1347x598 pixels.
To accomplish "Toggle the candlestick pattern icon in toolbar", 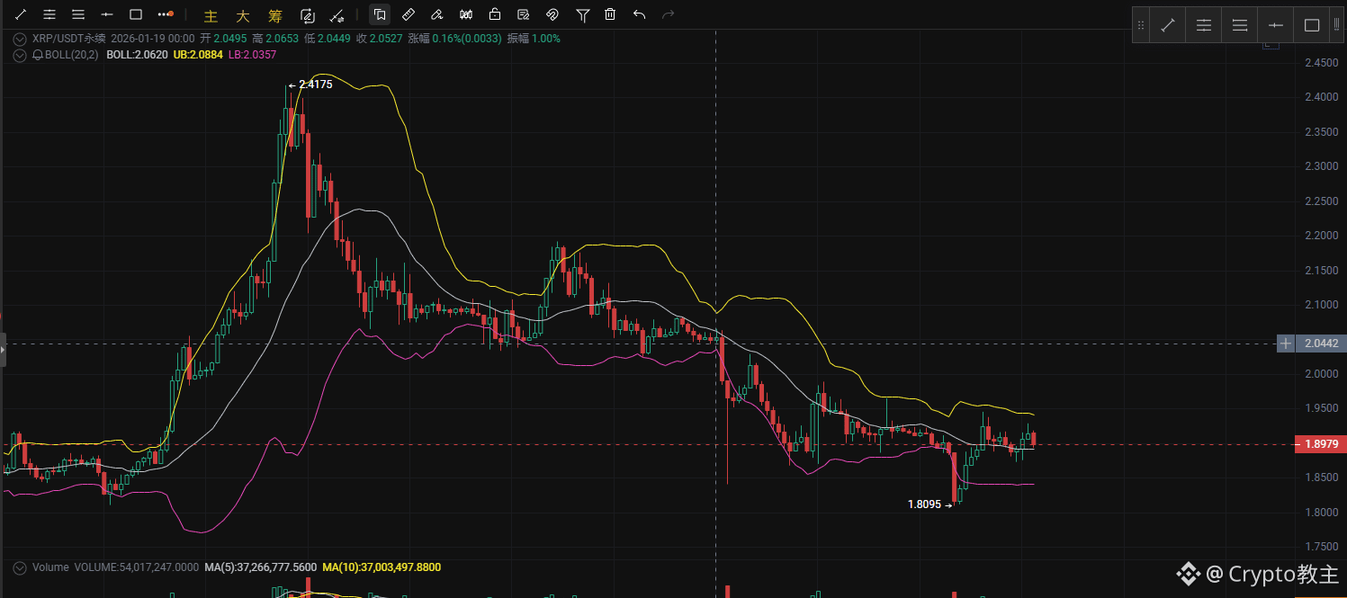I will click(x=466, y=14).
